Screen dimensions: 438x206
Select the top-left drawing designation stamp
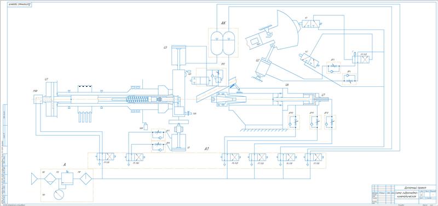tap(20, 5)
